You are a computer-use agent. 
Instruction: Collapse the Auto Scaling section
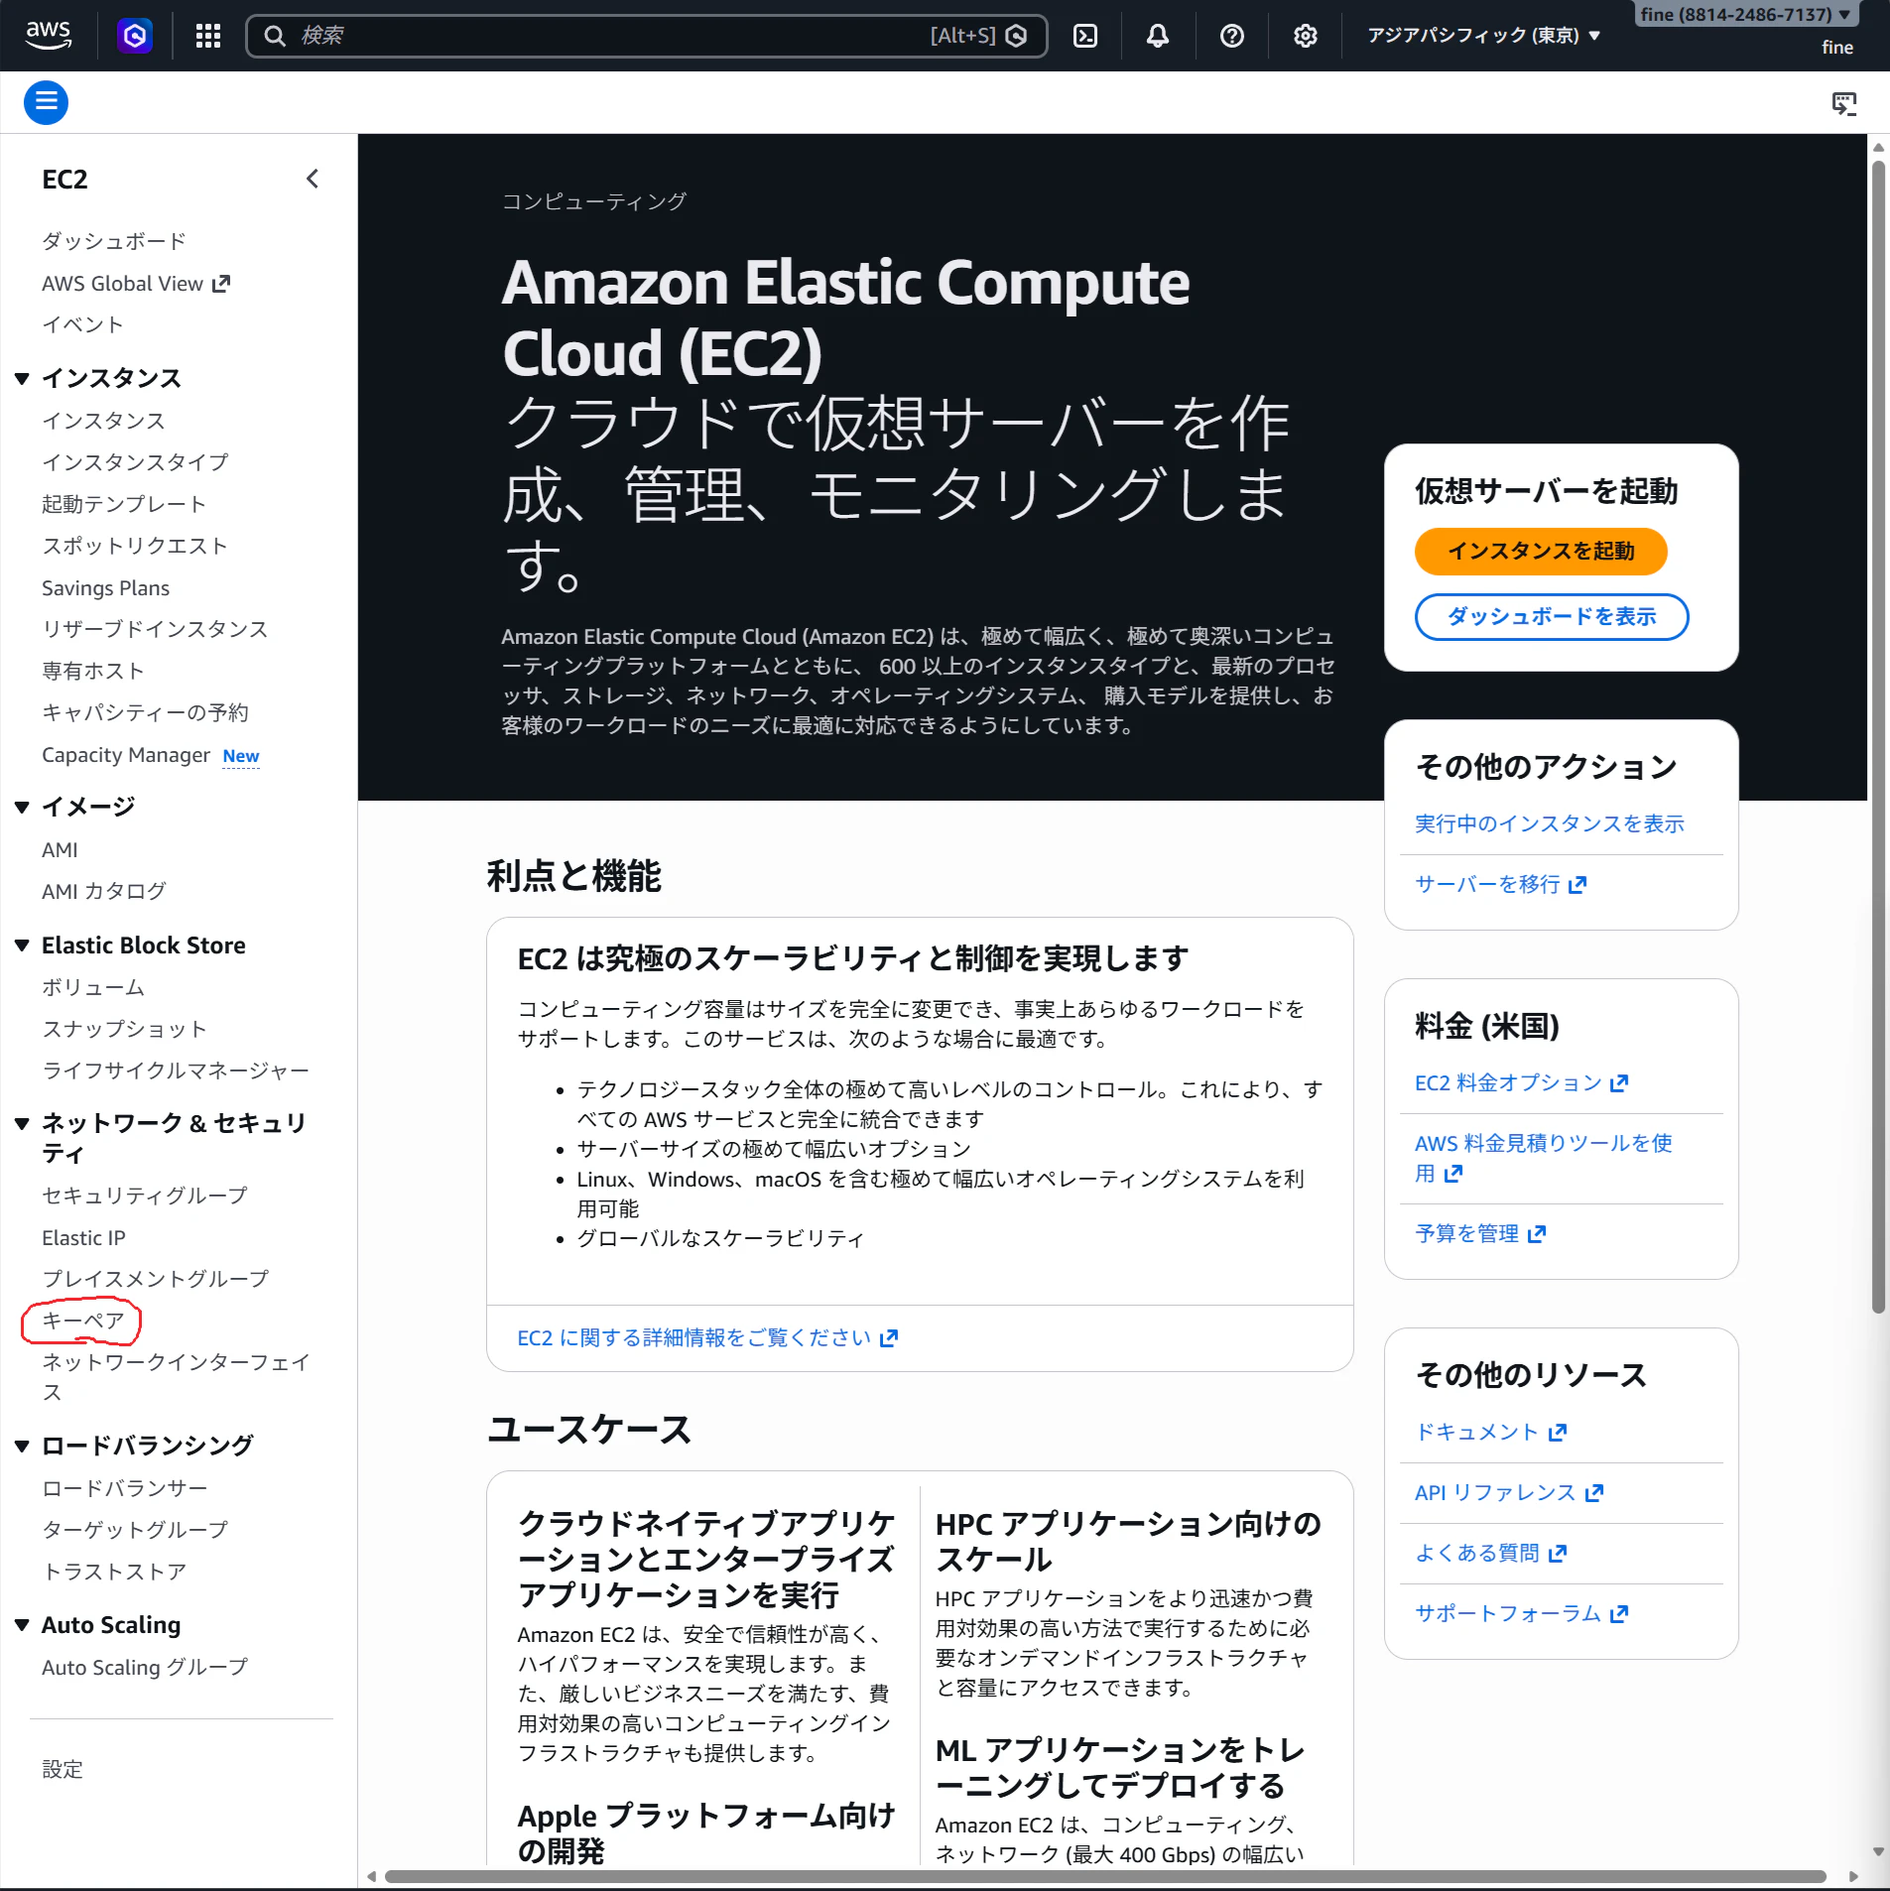click(x=22, y=1625)
